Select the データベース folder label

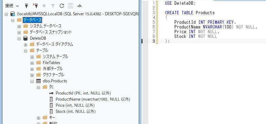point(33,20)
